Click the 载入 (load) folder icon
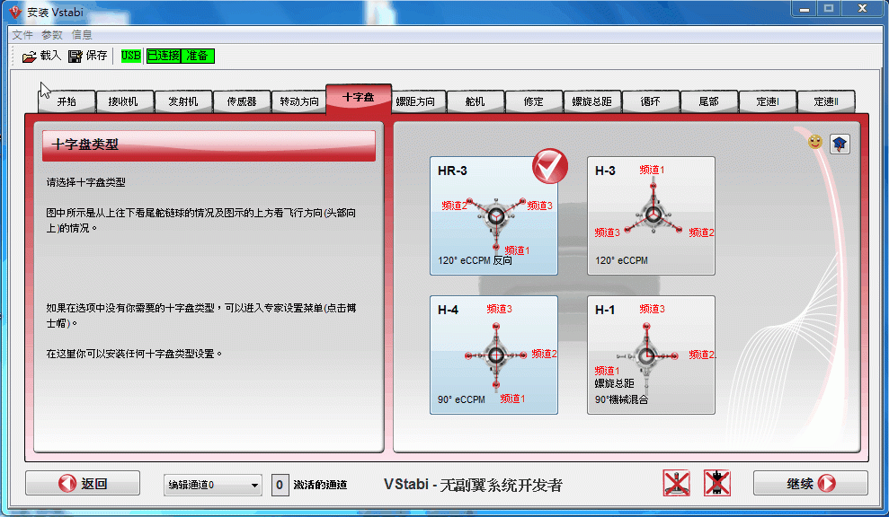889x517 pixels. 30,57
